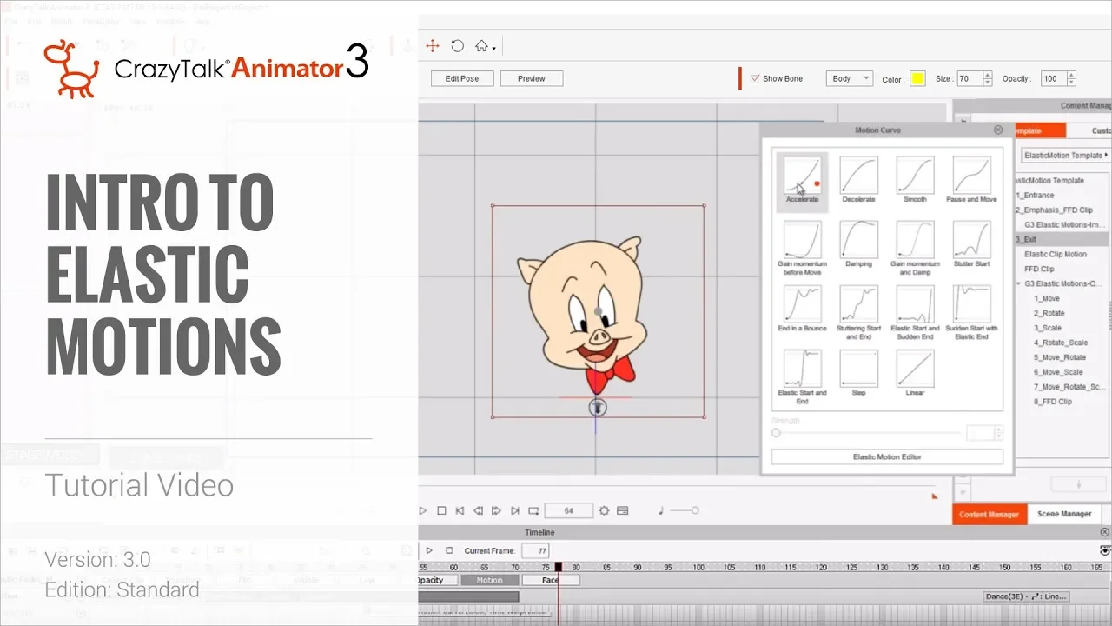Screen dimensions: 1112x626
Task: Click the Preview button
Action: point(532,78)
